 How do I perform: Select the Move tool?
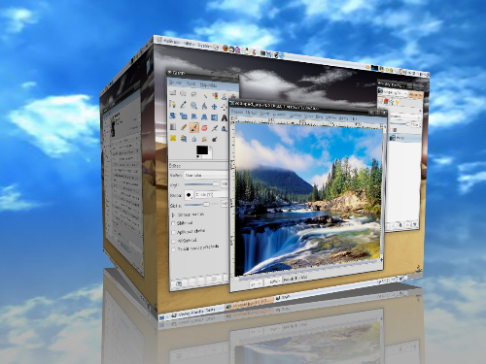214,107
